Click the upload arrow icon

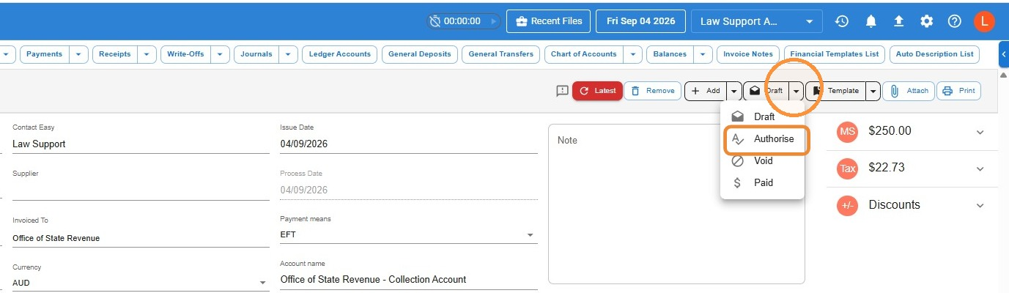pyautogui.click(x=898, y=21)
